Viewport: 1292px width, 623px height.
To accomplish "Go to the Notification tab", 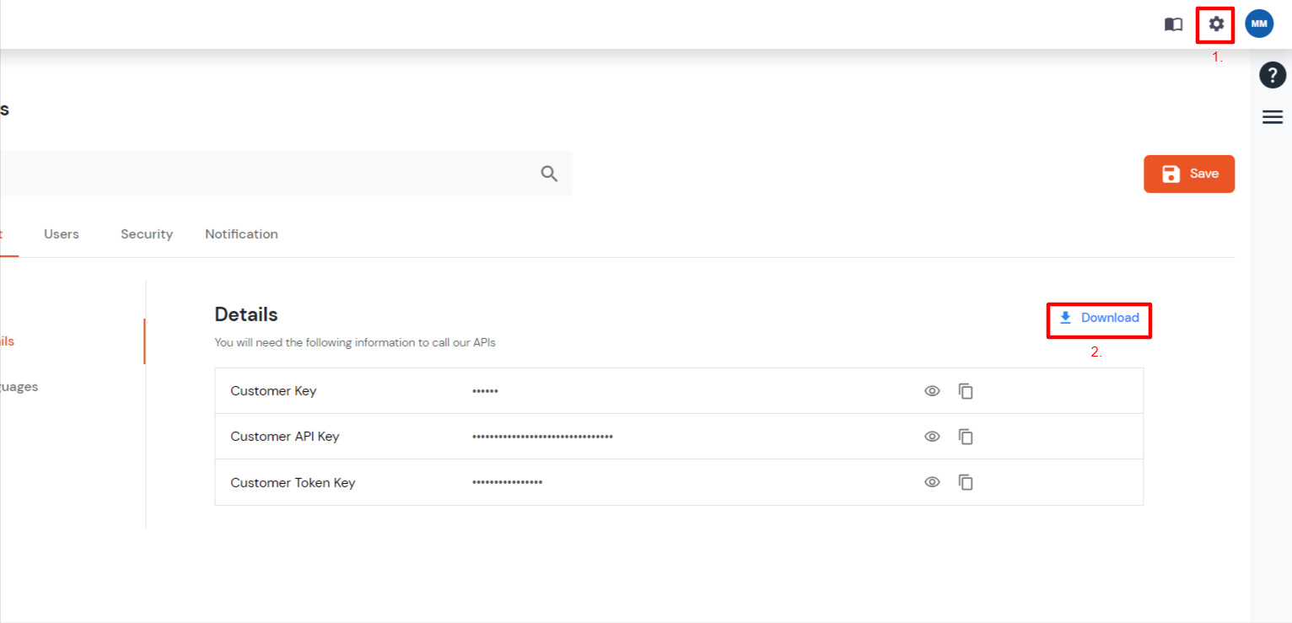I will click(241, 234).
